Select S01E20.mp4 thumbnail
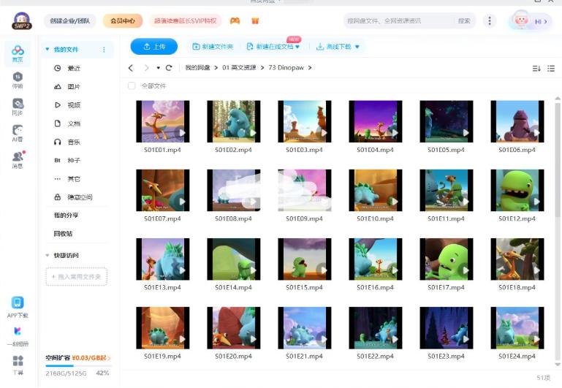The height and width of the screenshot is (388, 562). coord(234,328)
